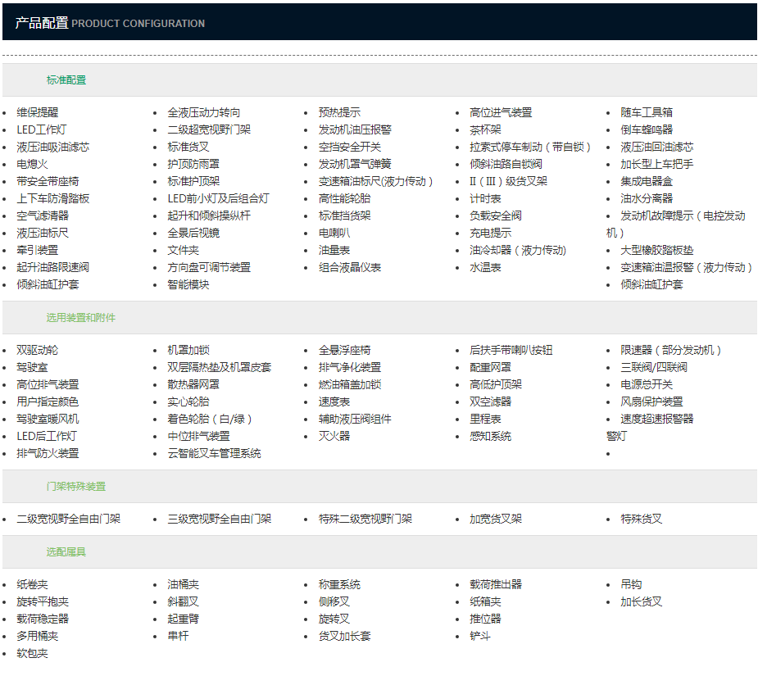The image size is (758, 676).
Task: Click the 选配属具 section heading
Action: coord(66,552)
